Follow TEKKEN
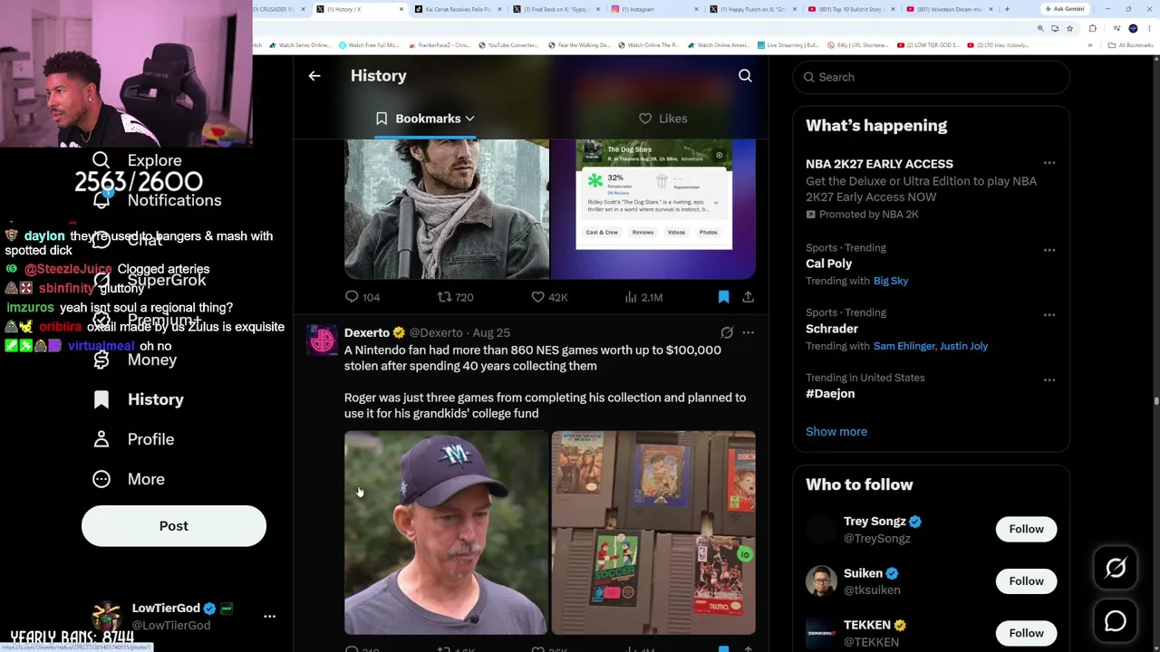 click(1026, 633)
